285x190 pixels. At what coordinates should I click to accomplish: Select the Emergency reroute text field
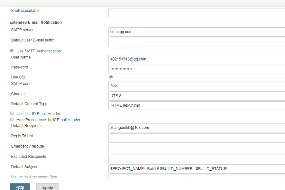(x=196, y=149)
